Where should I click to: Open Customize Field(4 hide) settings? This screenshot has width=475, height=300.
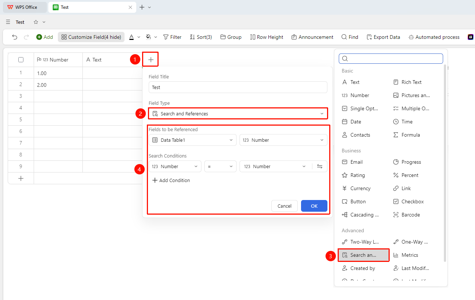coord(91,37)
